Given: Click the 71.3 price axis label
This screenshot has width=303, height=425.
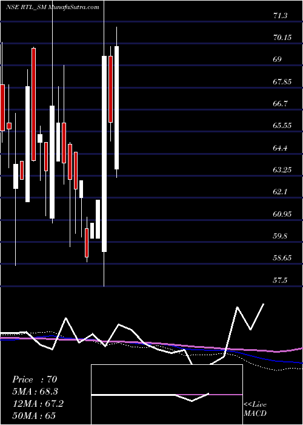Looking at the screenshot, I should pos(280,16).
